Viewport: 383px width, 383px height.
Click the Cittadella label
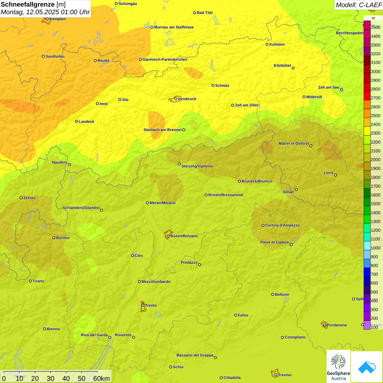click(x=232, y=378)
